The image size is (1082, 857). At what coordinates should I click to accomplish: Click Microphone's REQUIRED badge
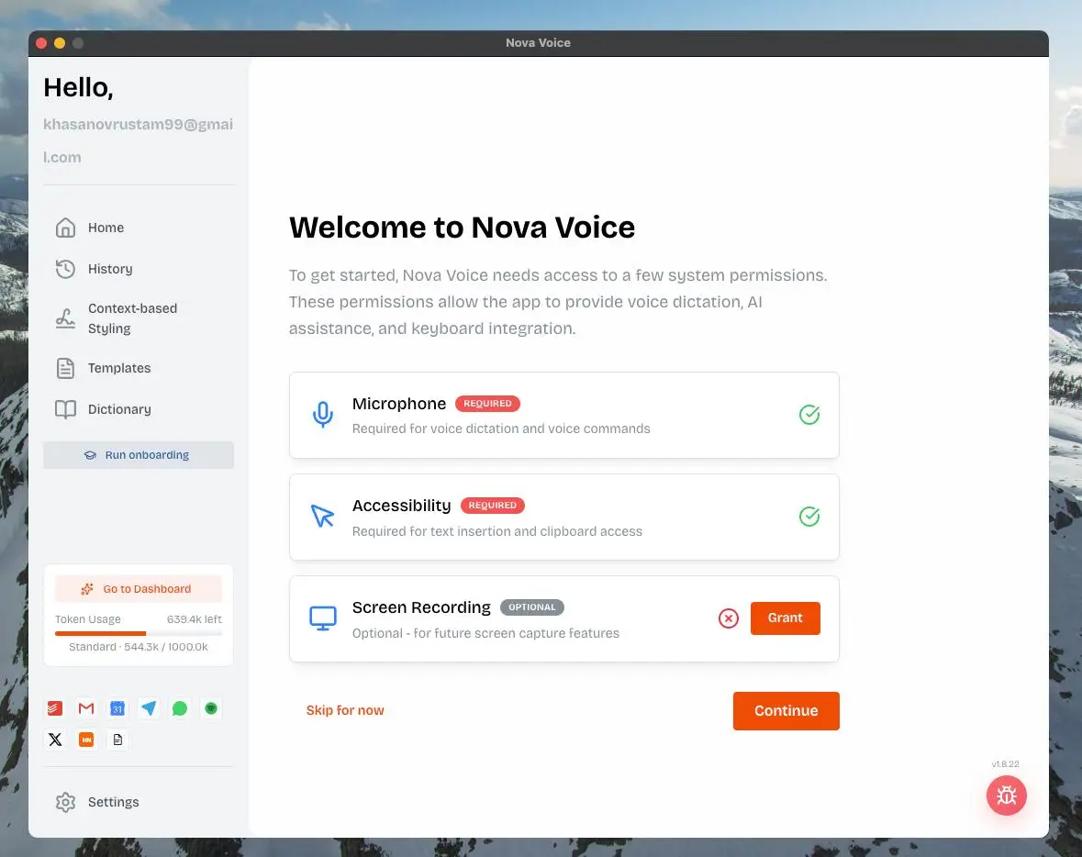tap(487, 404)
